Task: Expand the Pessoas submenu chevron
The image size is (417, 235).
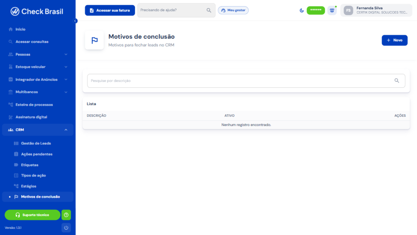Action: coord(66,54)
